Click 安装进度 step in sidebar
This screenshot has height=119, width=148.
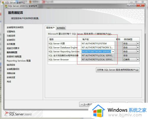point(11,77)
